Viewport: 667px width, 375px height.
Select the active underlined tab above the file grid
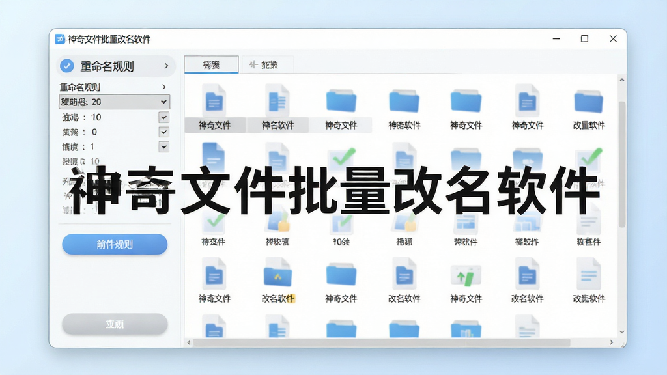[212, 64]
